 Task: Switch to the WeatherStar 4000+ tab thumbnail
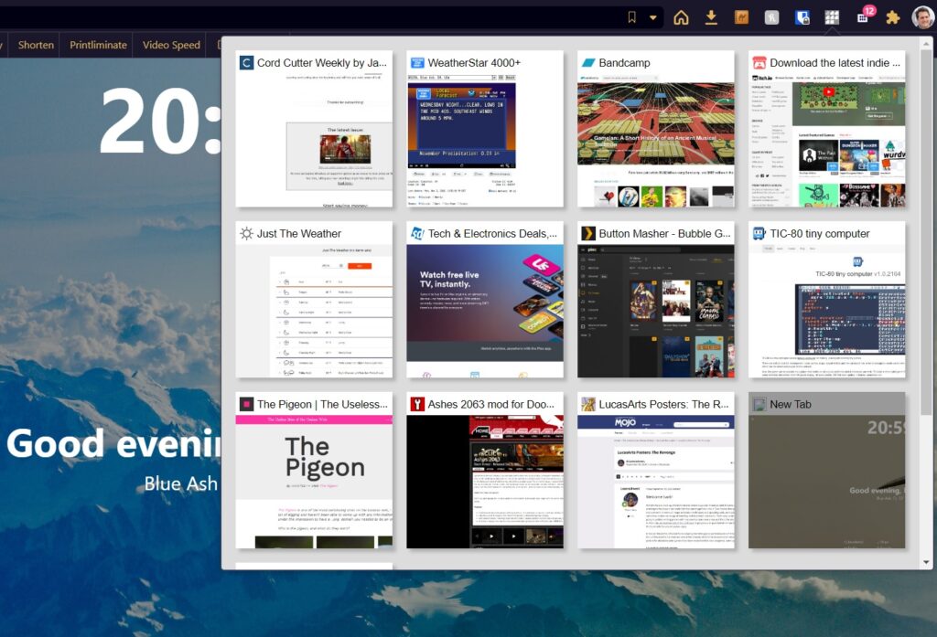tap(485, 129)
